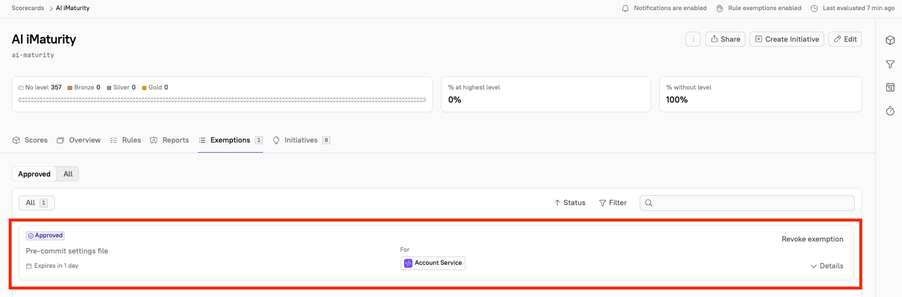Screen dimensions: 902x297
Task: Open the funnel filter icon in right sidebar
Action: [x=889, y=64]
